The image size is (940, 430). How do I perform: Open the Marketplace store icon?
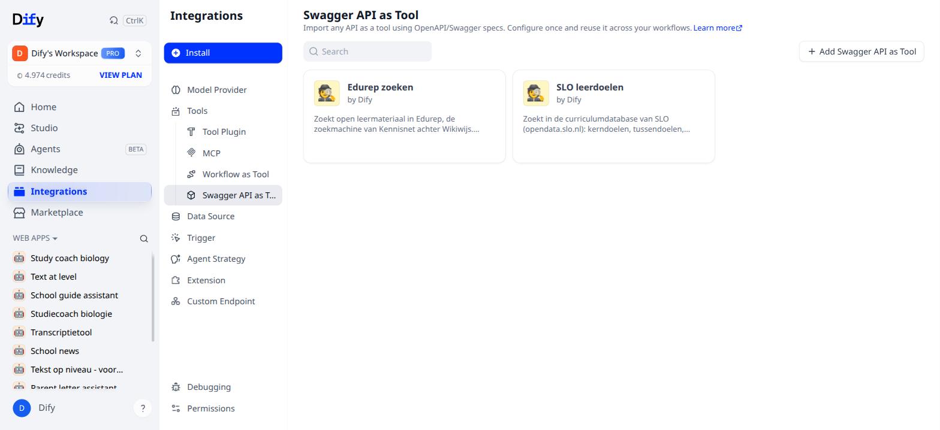pyautogui.click(x=19, y=213)
